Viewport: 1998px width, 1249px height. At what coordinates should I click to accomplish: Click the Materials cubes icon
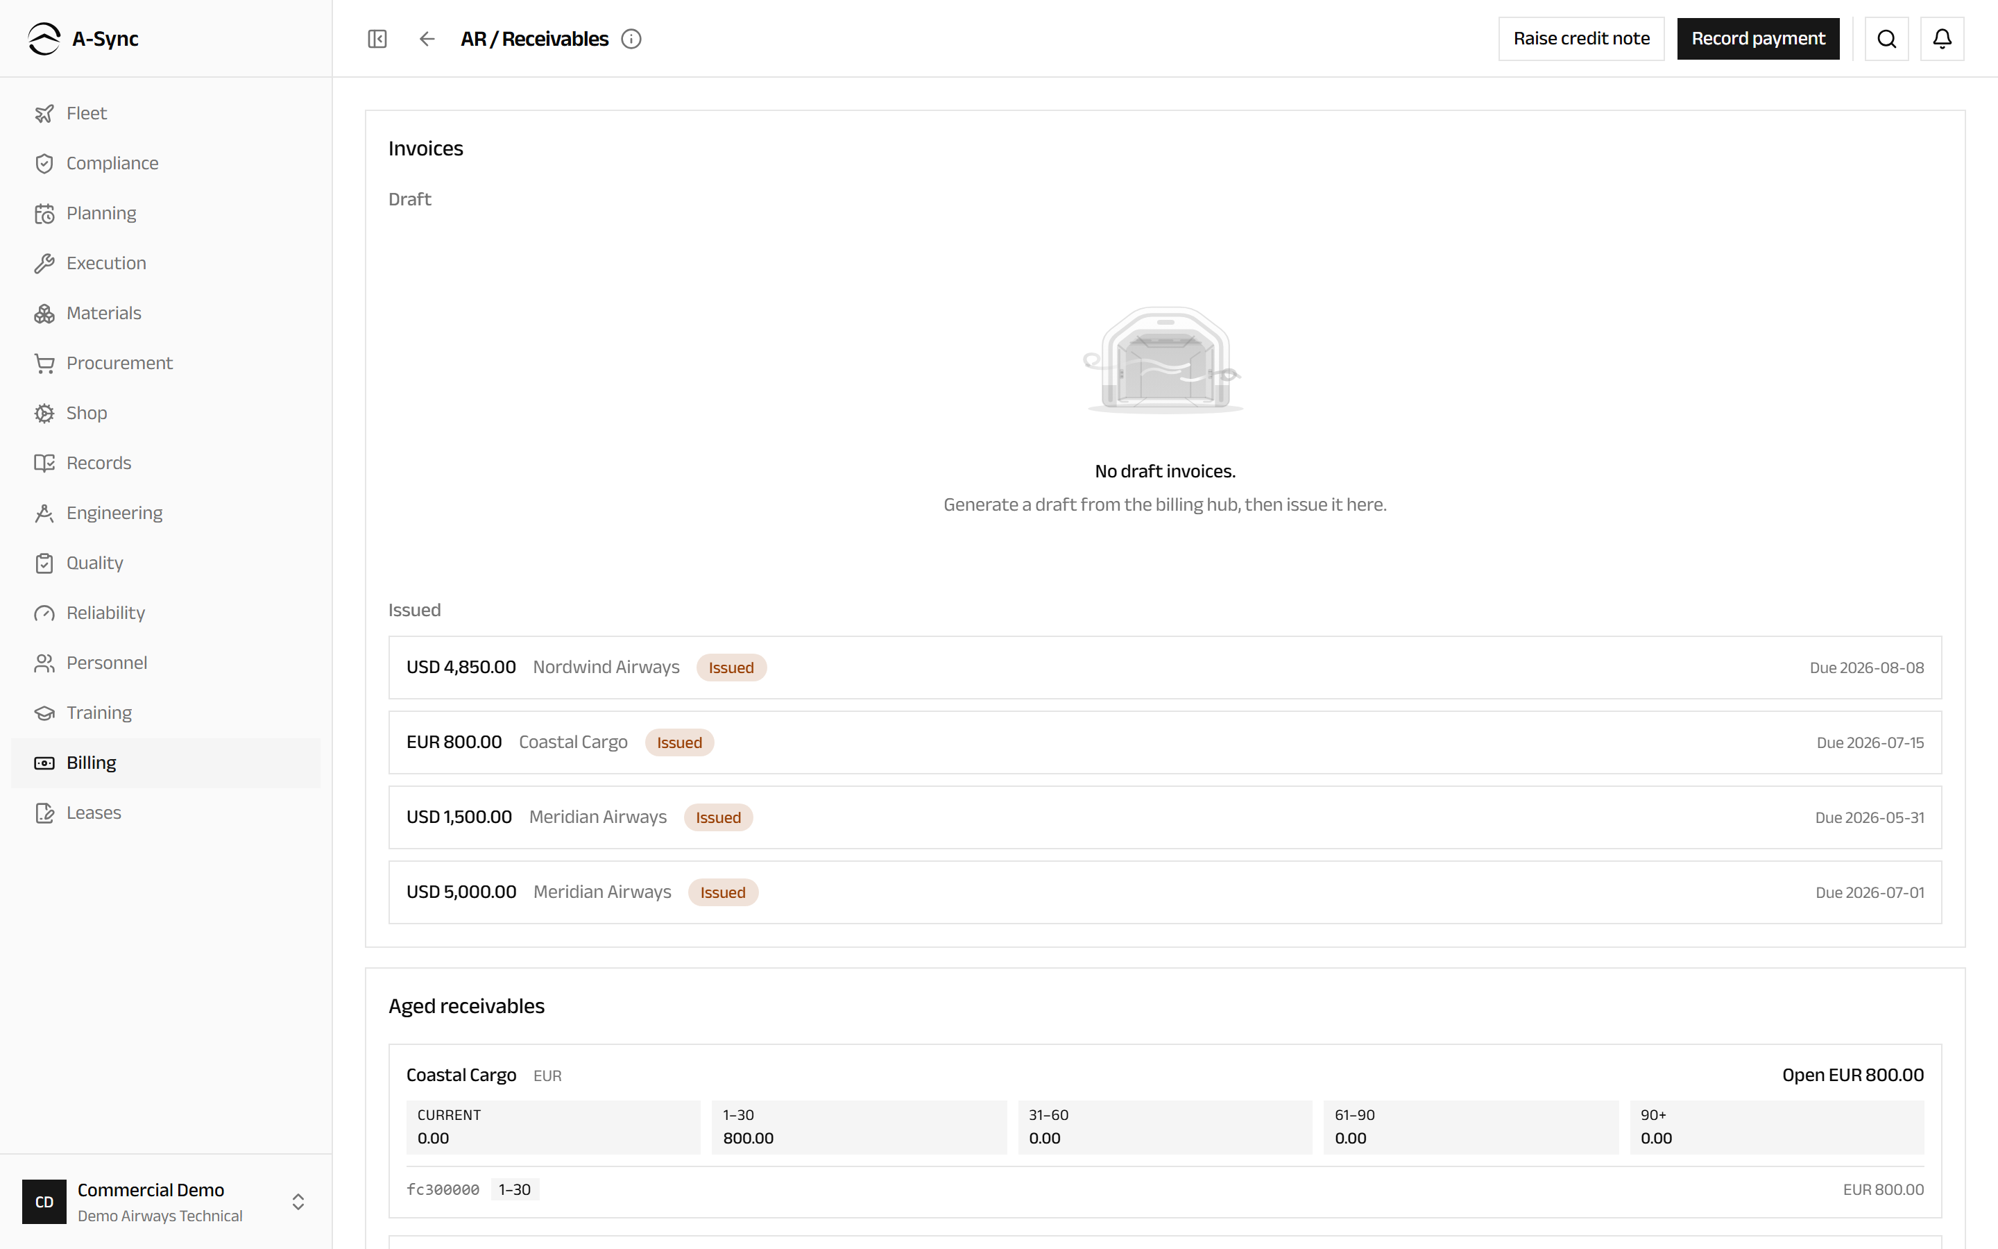pyautogui.click(x=44, y=314)
